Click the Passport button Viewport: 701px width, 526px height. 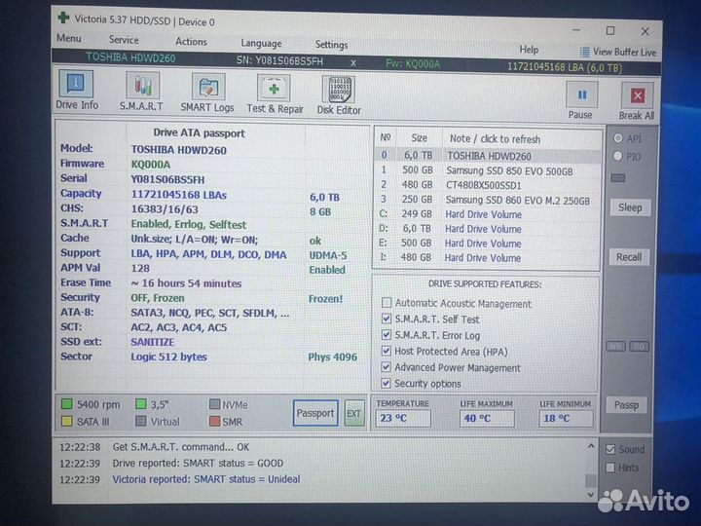point(315,413)
